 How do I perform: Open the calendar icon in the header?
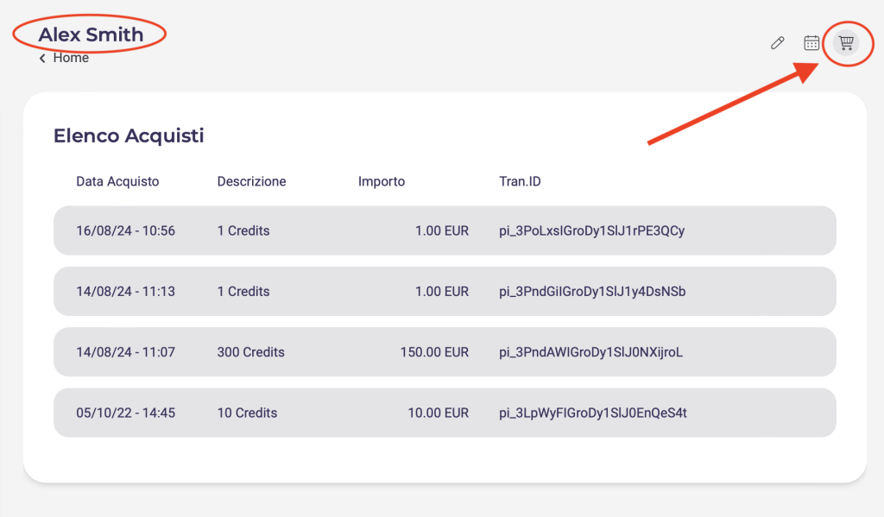811,43
